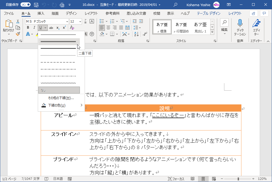The height and width of the screenshot is (182, 272).
Task: Toggle Strikethrough formatting
Action: tap(51, 28)
